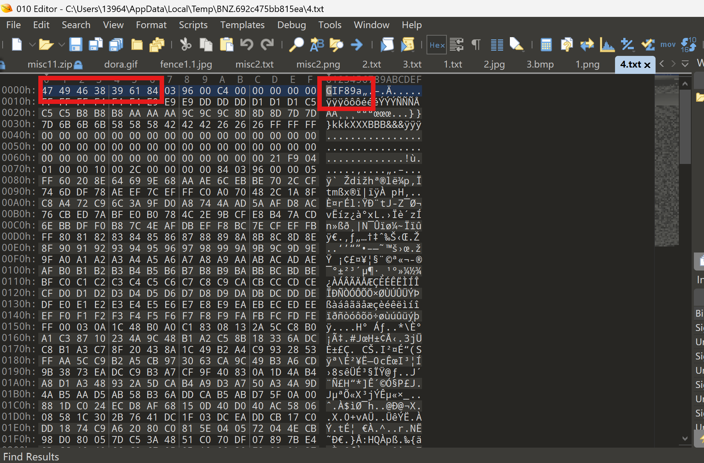Click the Close File folder icon

137,45
